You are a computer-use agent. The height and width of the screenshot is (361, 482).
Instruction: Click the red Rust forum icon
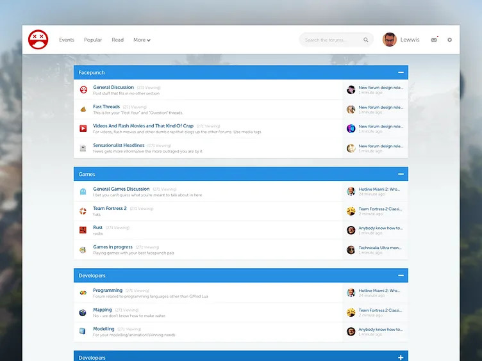pos(83,230)
